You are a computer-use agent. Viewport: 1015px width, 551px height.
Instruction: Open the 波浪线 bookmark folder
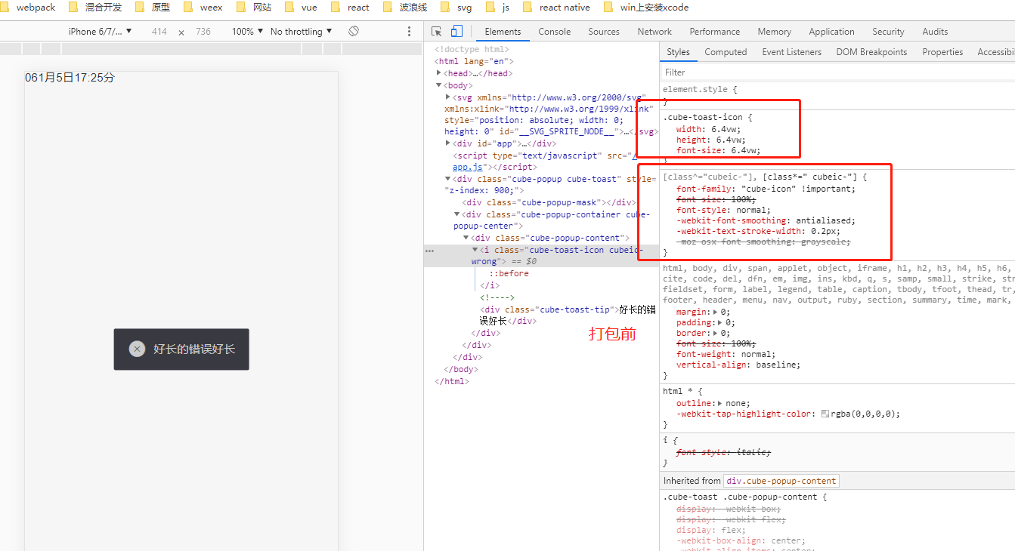pyautogui.click(x=405, y=8)
